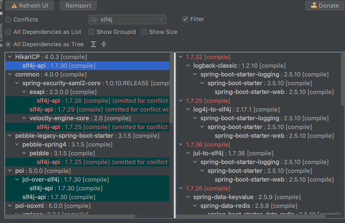Collapse the common : 4.0.0 node
Viewport: 345px width, 223px height.
[10, 74]
